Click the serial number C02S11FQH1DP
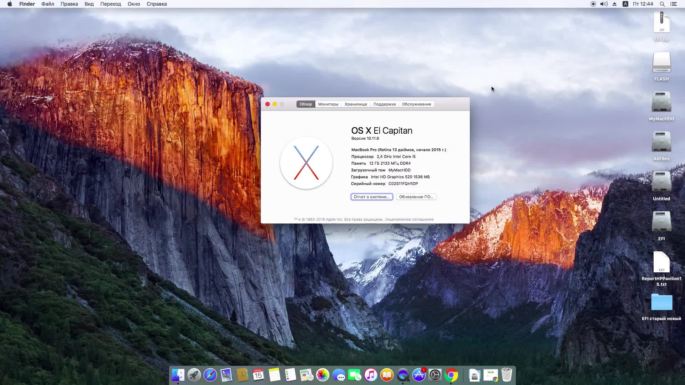This screenshot has height=385, width=685. pos(403,184)
